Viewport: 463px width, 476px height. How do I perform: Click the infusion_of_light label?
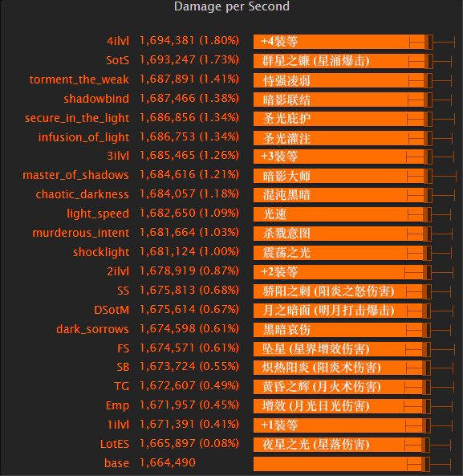pos(83,137)
